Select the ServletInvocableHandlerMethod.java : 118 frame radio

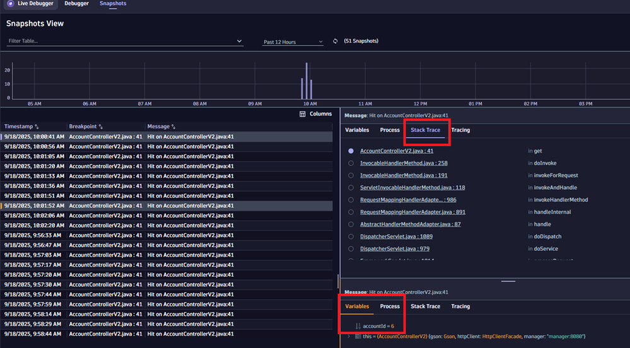(351, 188)
